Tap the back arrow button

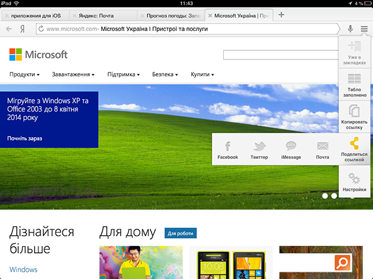pyautogui.click(x=9, y=29)
